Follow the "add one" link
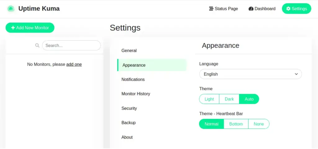 74,64
